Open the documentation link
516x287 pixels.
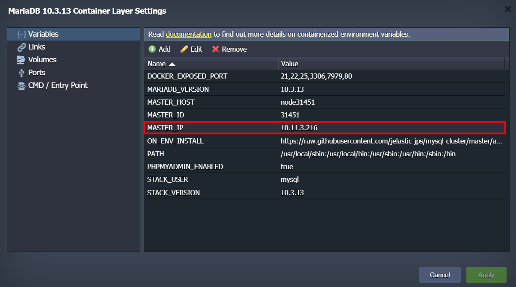(189, 34)
